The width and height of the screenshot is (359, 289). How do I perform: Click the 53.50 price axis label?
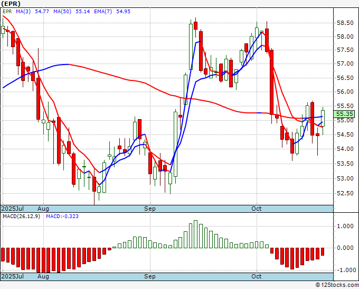tap(345, 164)
